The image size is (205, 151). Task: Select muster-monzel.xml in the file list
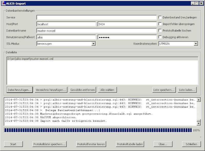point(102,59)
